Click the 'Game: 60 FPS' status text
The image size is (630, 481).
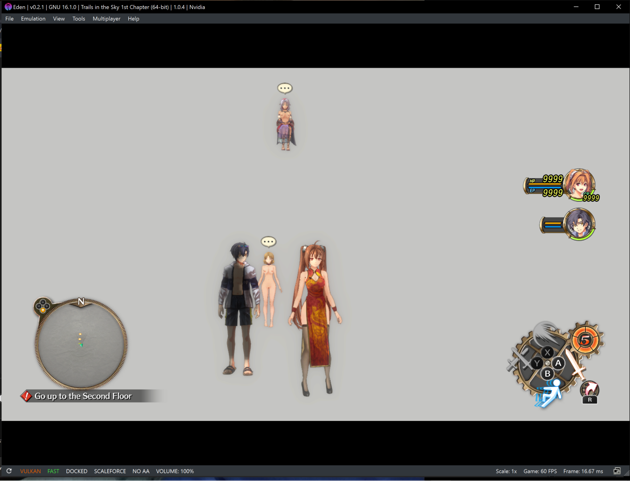click(x=540, y=471)
